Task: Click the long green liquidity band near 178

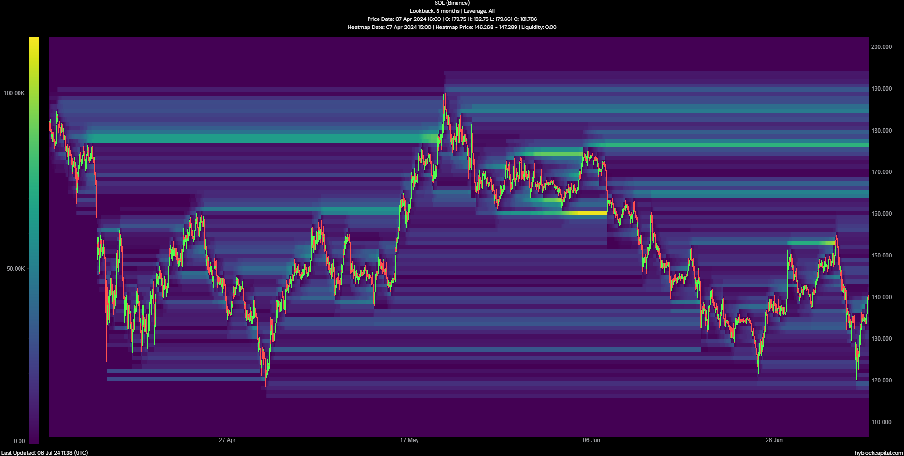Action: (x=262, y=139)
